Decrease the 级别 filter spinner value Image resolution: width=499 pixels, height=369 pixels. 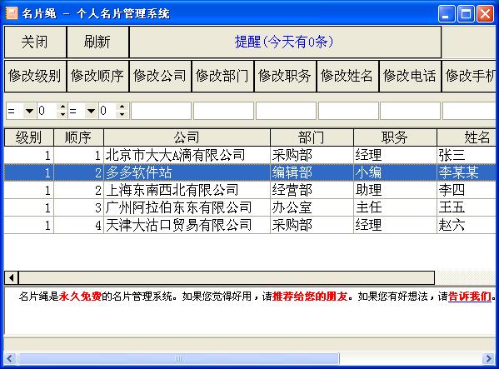pos(63,115)
